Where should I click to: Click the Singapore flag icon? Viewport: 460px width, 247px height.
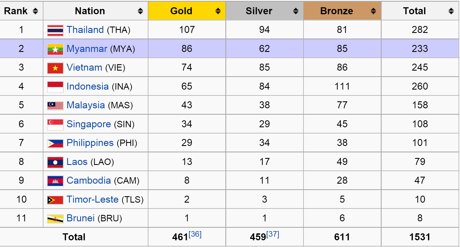[x=55, y=124]
